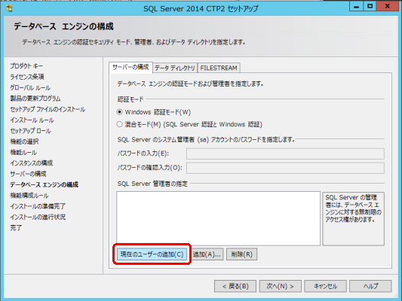
Task: Select インスタンスの構成 step in sidebar
Action: point(32,163)
